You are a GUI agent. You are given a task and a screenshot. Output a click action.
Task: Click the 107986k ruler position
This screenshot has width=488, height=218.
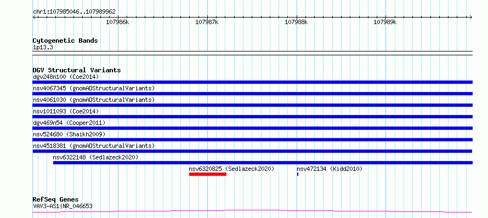point(117,22)
